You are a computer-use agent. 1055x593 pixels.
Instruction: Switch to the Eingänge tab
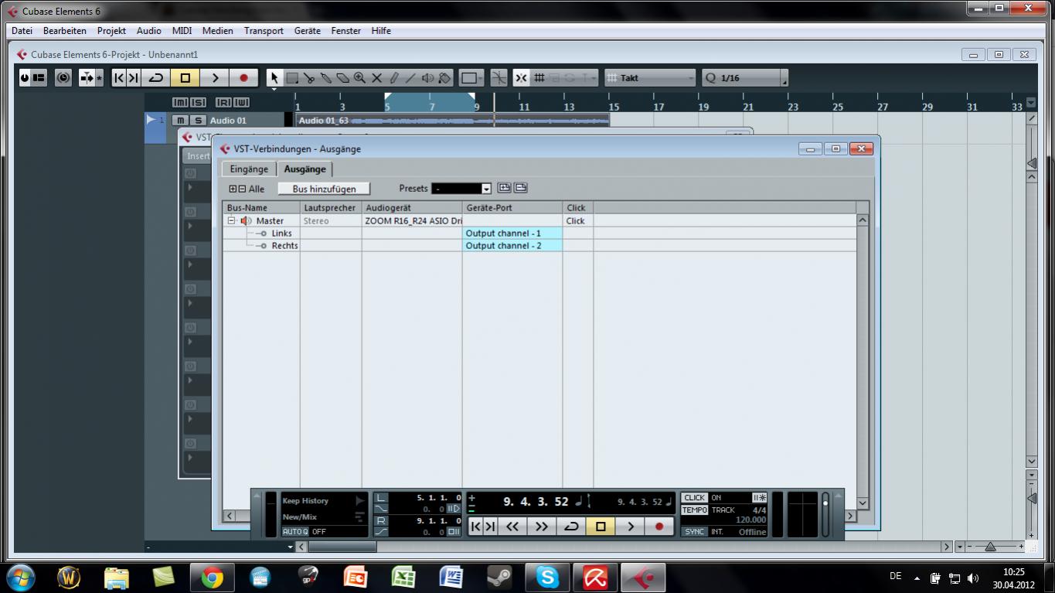tap(249, 169)
